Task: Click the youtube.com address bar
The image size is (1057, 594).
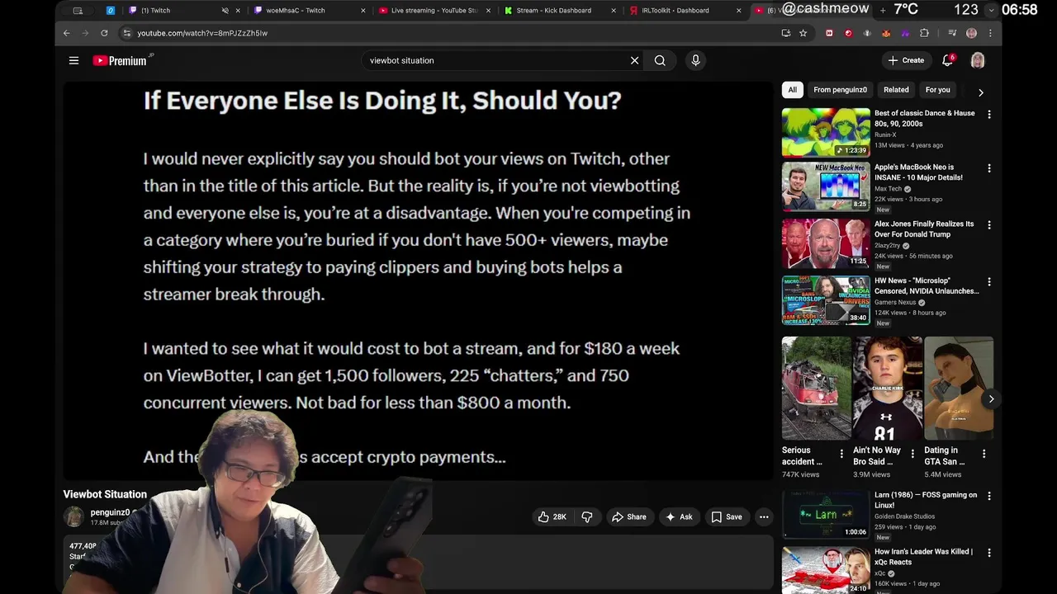Action: [x=446, y=33]
